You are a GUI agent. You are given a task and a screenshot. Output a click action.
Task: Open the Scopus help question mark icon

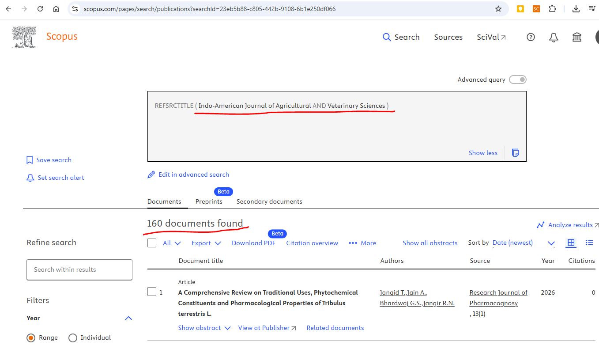point(531,37)
